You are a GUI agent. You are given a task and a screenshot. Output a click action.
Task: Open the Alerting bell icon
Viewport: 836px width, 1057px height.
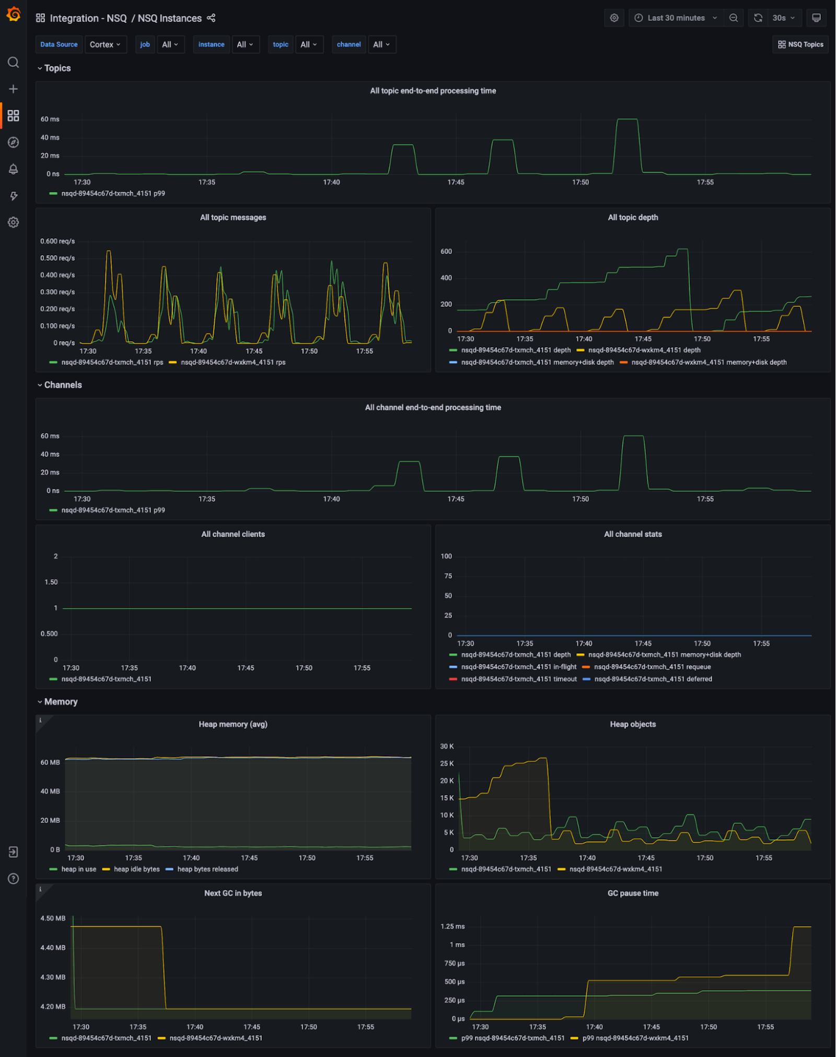14,169
